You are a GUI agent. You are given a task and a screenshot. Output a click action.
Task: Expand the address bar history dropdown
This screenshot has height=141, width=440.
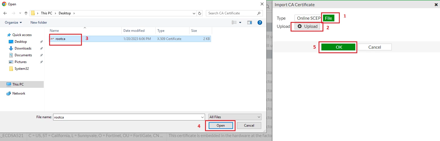pos(194,13)
